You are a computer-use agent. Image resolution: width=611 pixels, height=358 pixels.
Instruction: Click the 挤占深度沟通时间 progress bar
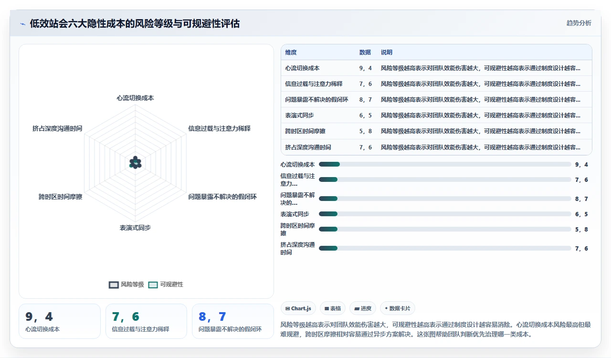click(x=445, y=248)
